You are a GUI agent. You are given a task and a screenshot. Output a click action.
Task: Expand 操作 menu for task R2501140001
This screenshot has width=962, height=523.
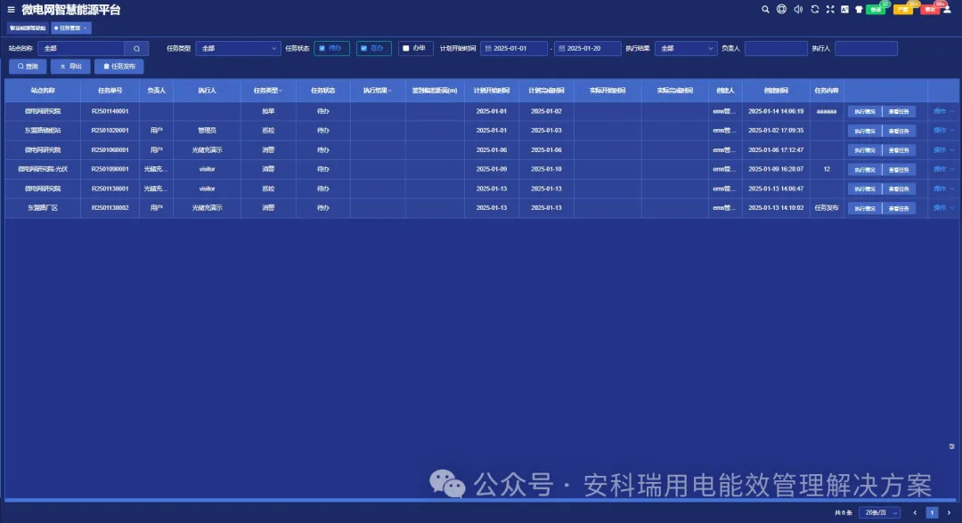click(943, 111)
